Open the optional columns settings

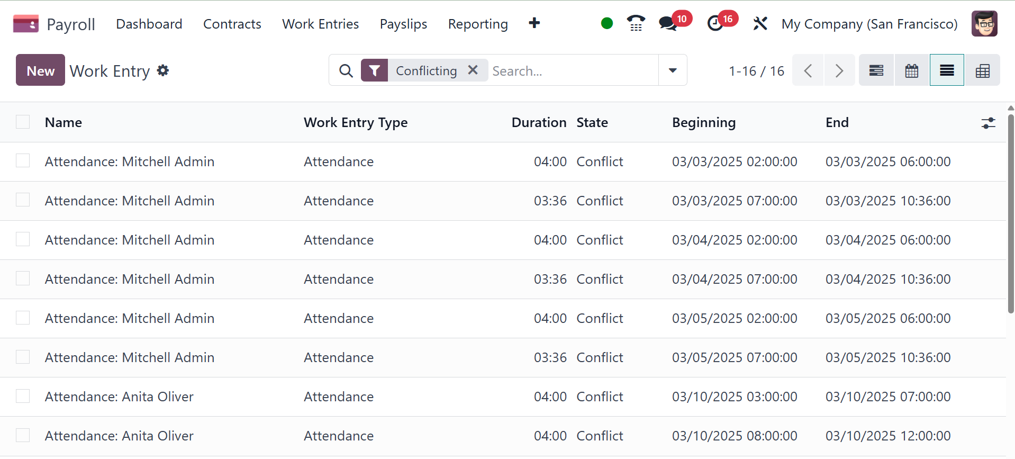[988, 123]
